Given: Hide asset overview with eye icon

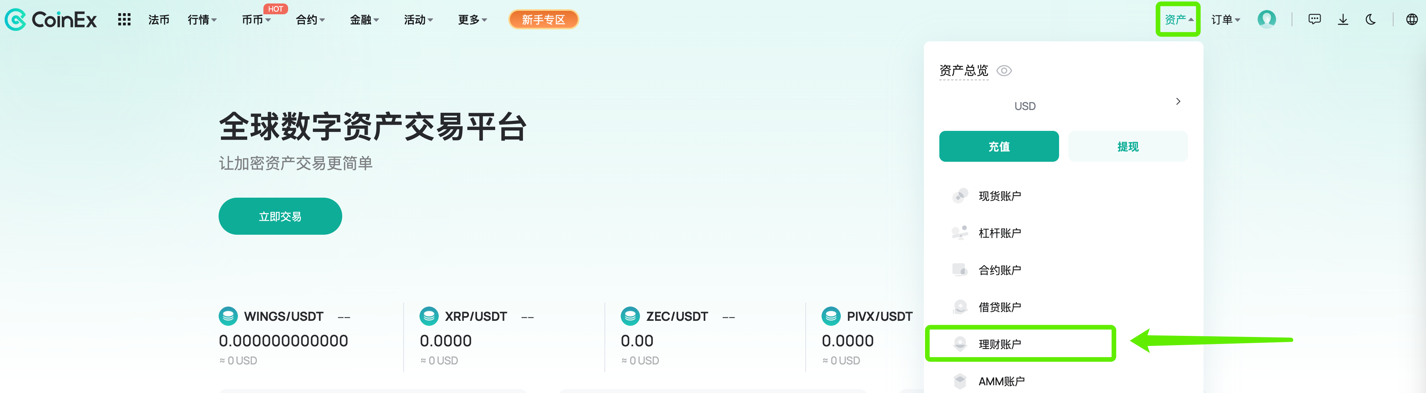Looking at the screenshot, I should pyautogui.click(x=1004, y=71).
